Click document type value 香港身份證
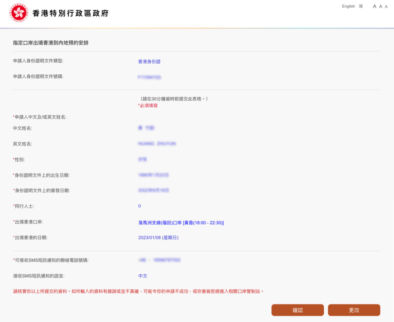The width and height of the screenshot is (394, 322). [x=149, y=62]
